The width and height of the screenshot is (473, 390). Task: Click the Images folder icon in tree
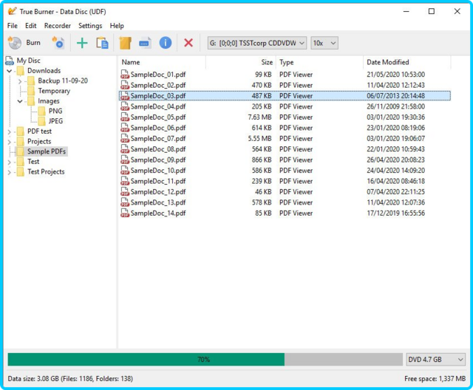click(x=31, y=101)
